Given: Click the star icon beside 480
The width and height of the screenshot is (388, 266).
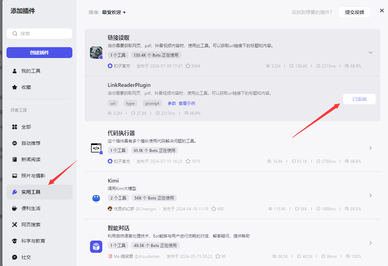Looking at the screenshot, I should pos(214,209).
